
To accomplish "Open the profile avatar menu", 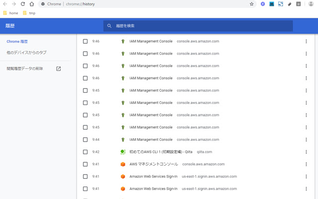I will (x=311, y=4).
